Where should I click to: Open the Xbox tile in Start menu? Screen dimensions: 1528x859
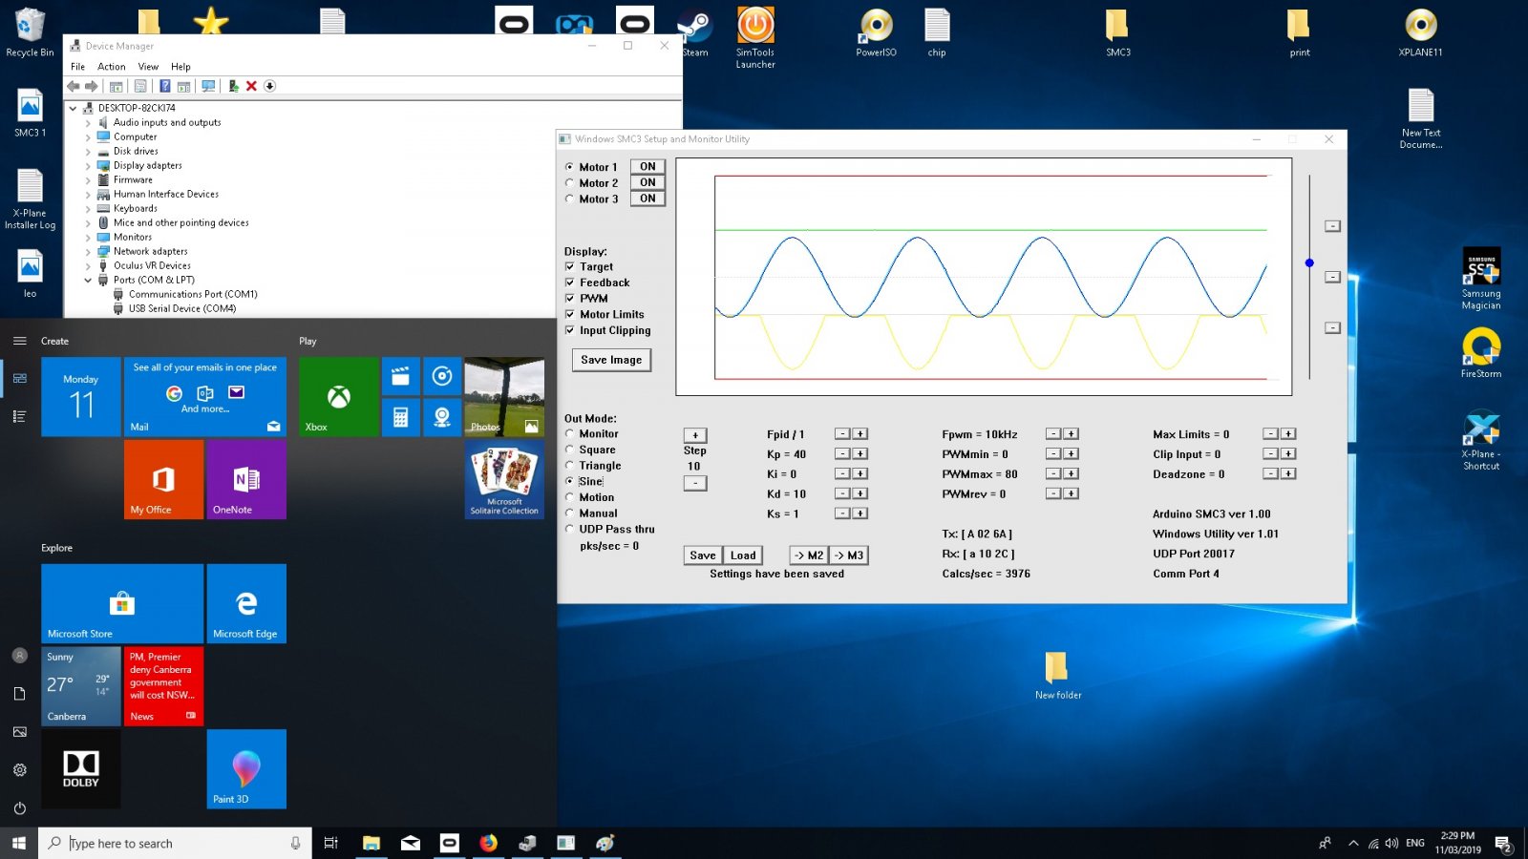click(338, 396)
